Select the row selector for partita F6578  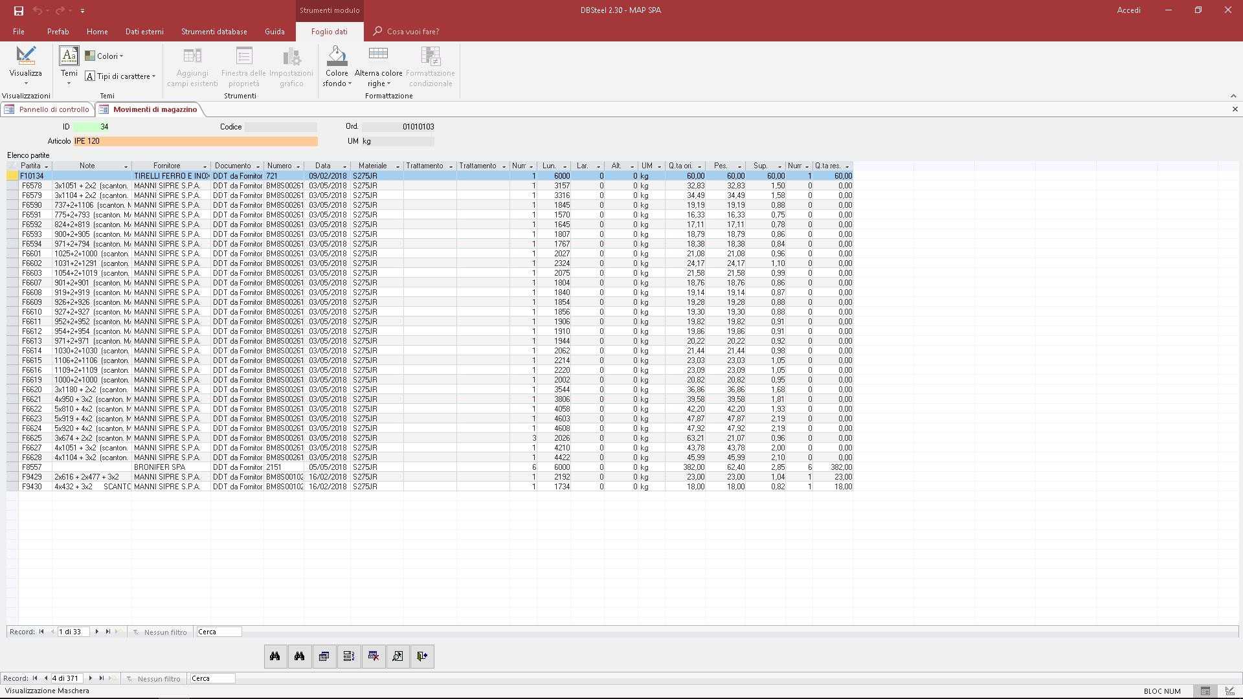12,186
